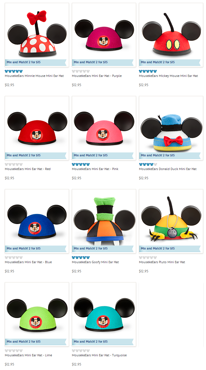Open the lime Mini Ear Hat thumbnail

pos(37,314)
